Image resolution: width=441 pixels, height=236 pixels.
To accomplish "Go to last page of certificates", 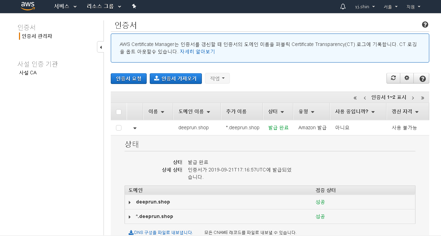I will 422,98.
